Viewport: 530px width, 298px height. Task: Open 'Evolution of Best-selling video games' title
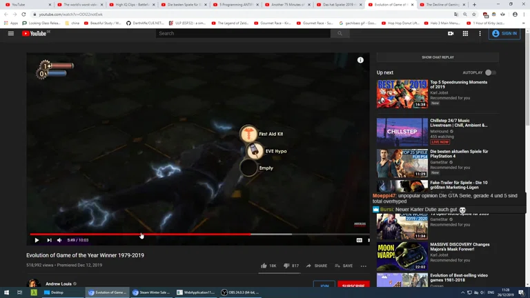[459, 278]
